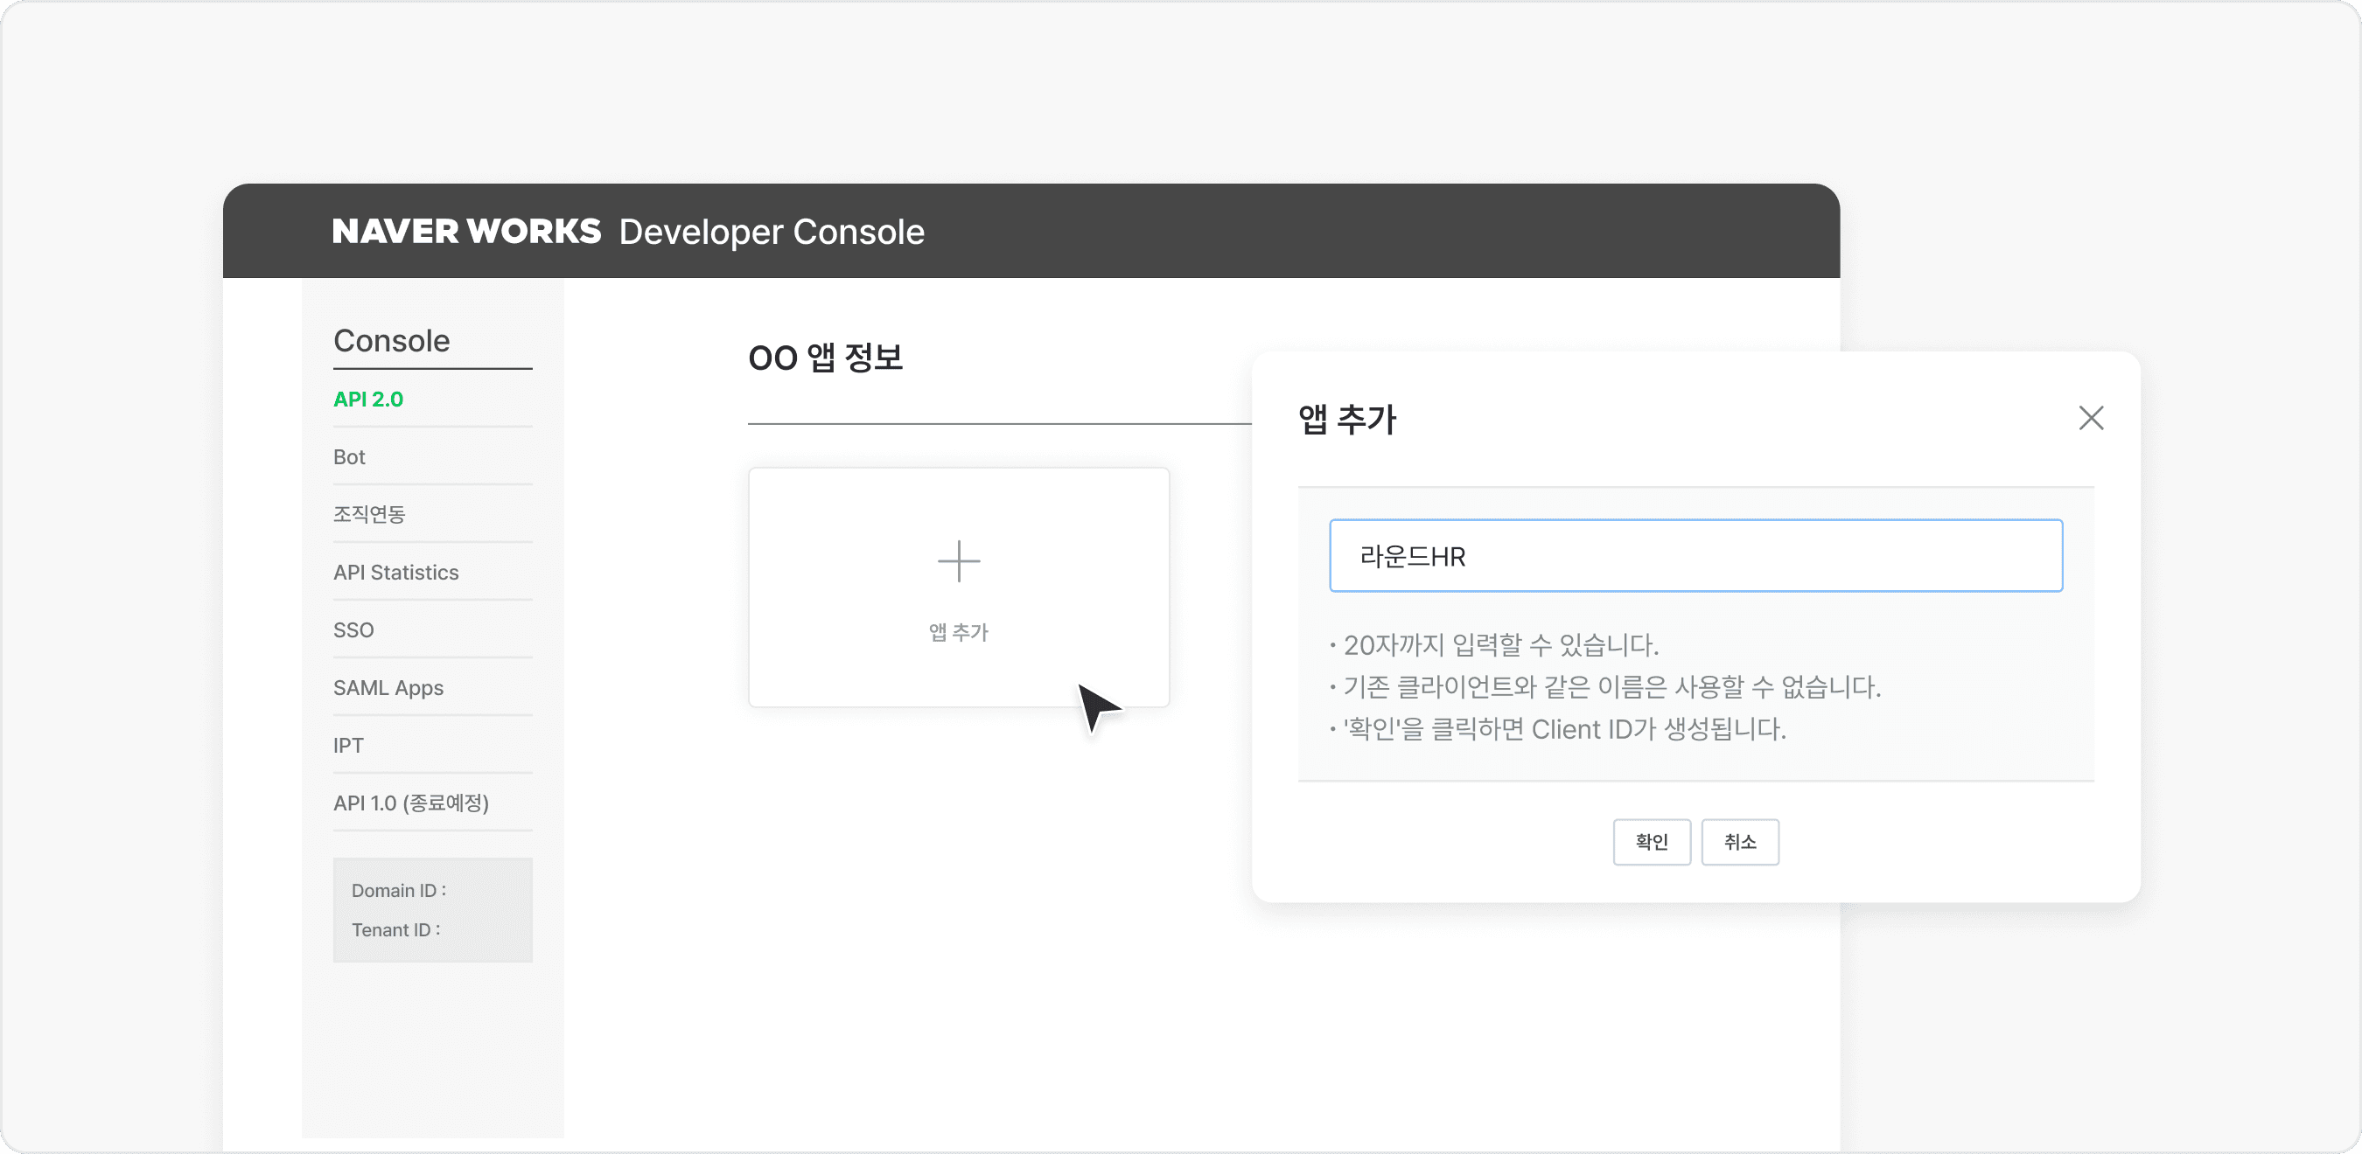Open API 1.0 (종료예정) section
Viewport: 2362px width, 1154px height.
point(412,803)
